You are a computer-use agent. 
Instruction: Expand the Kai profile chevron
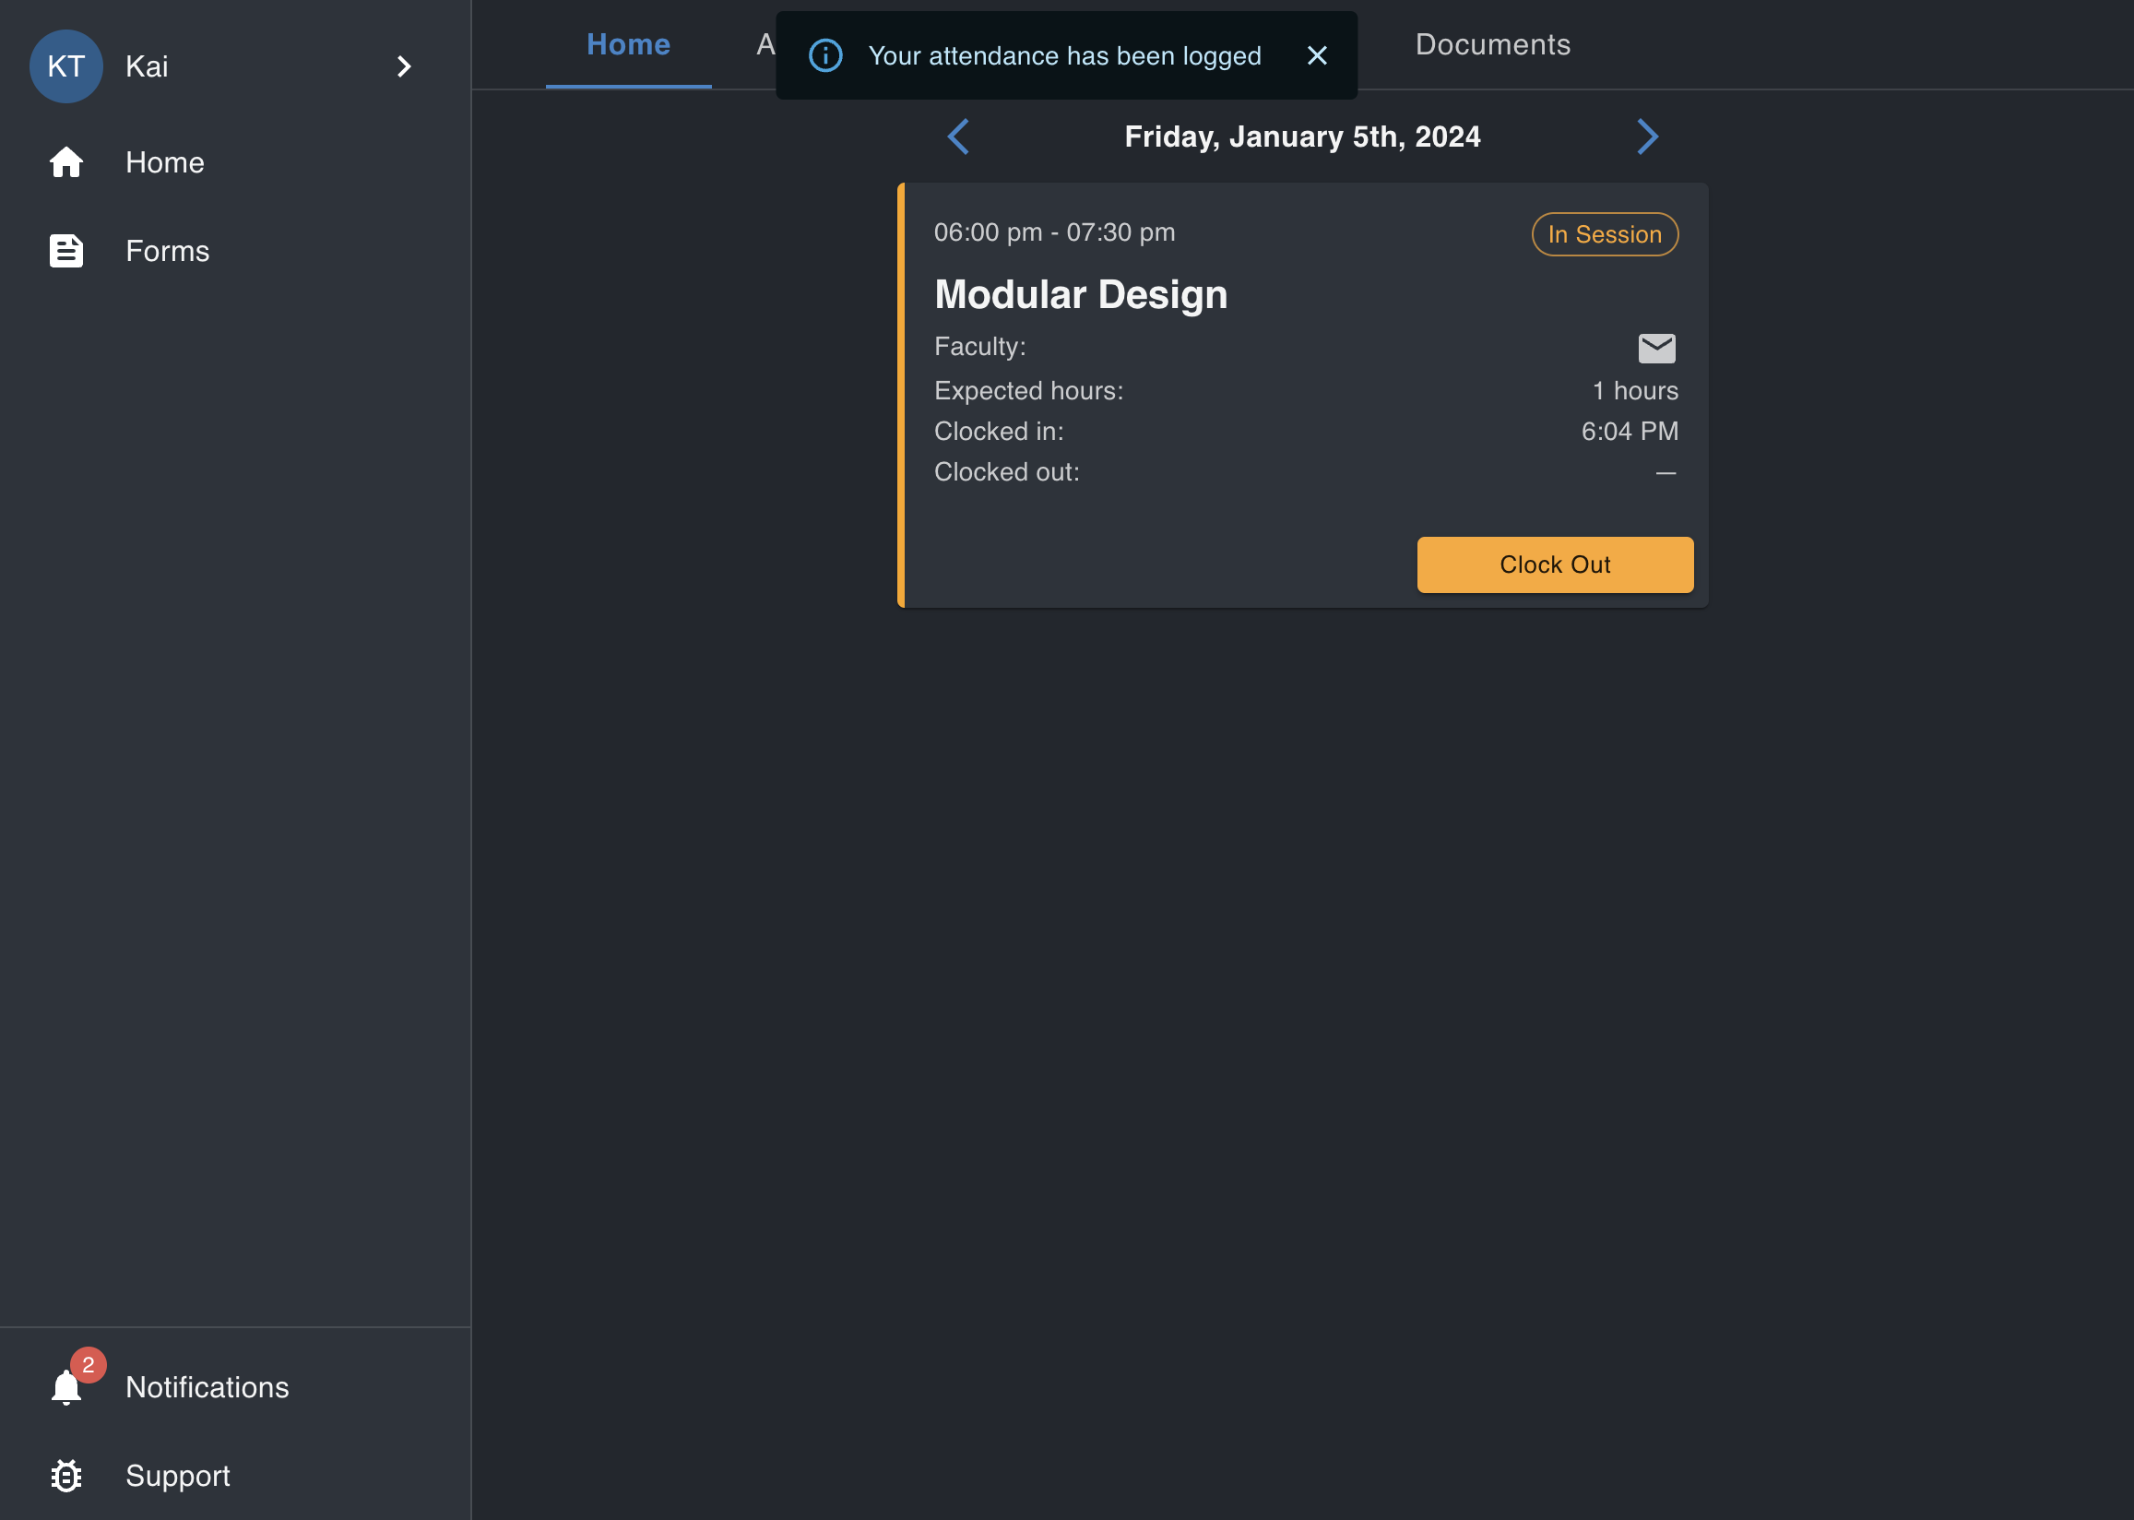pyautogui.click(x=403, y=66)
